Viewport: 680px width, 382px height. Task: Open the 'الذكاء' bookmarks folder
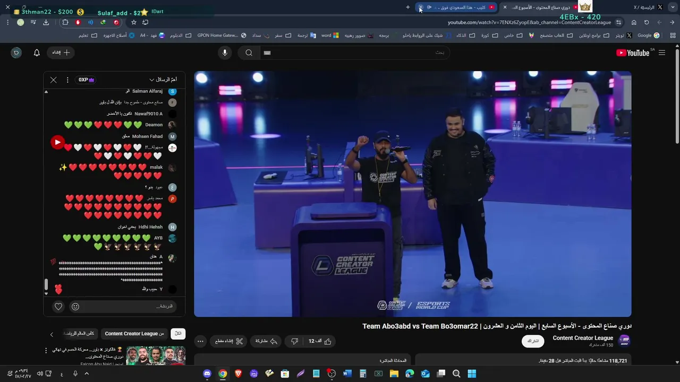465,36
